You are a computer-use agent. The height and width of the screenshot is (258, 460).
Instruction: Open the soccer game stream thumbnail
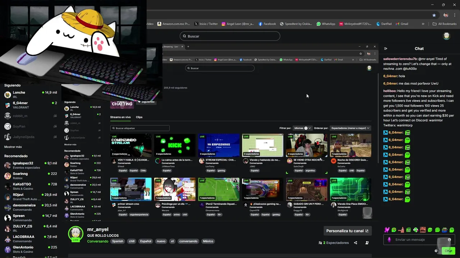coord(218,189)
